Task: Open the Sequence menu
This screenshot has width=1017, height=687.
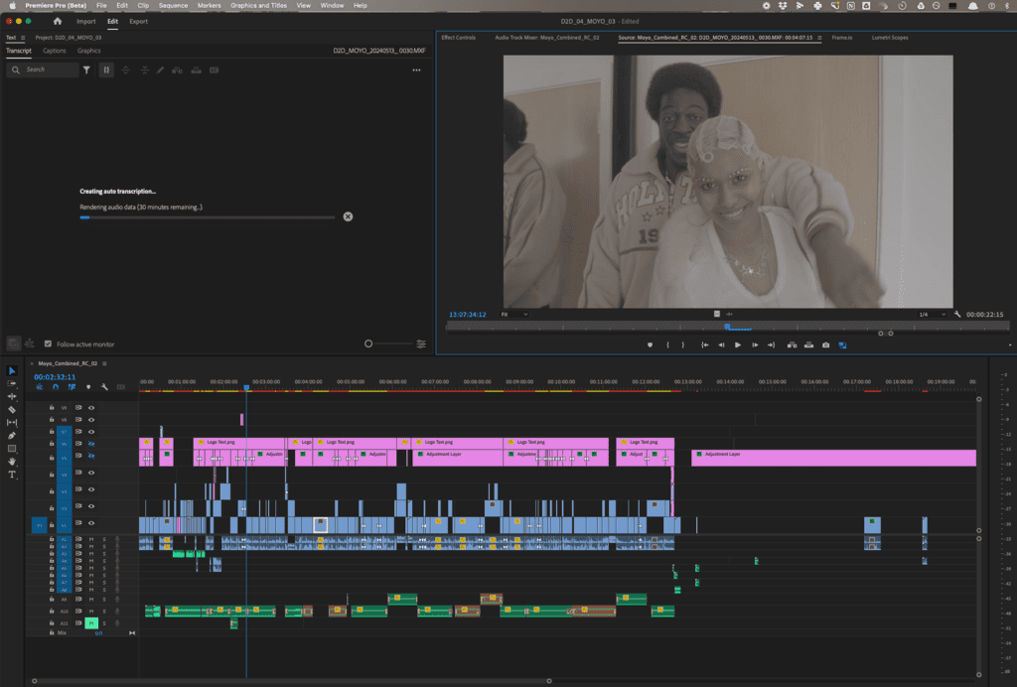Action: click(173, 6)
